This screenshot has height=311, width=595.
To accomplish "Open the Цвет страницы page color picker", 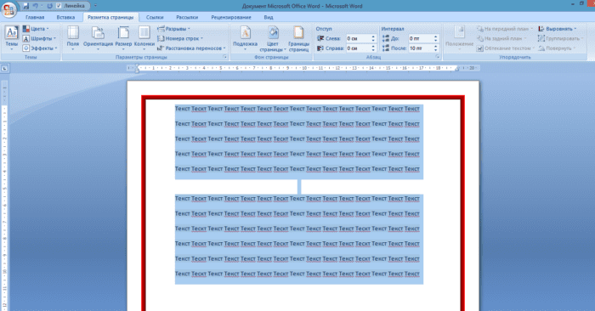I will [x=273, y=39].
